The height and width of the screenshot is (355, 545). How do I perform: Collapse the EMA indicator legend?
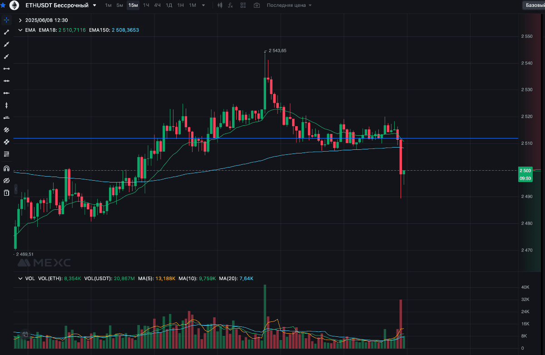click(x=20, y=30)
